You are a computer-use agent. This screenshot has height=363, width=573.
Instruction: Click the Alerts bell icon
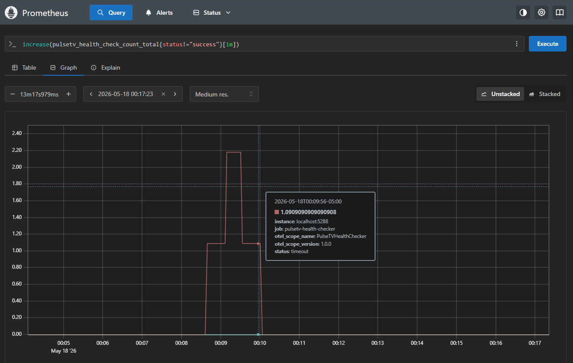click(x=149, y=13)
